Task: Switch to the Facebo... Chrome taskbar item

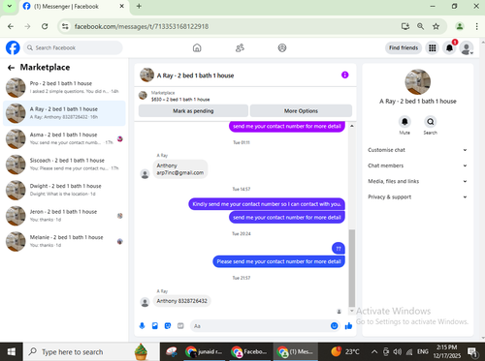Action: [x=249, y=351]
